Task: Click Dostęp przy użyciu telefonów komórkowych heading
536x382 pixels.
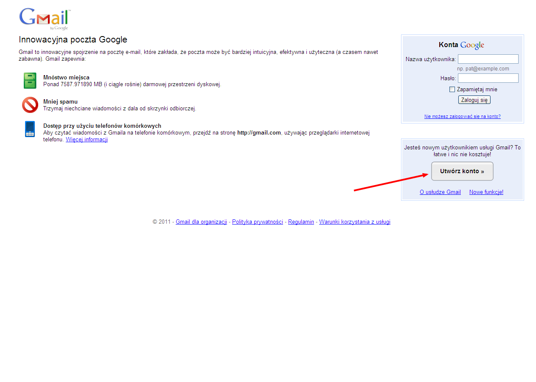Action: point(102,126)
